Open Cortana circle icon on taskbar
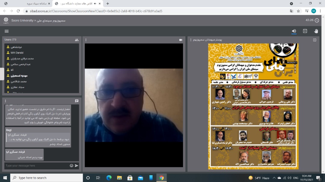The width and height of the screenshot is (325, 182). click(88, 178)
